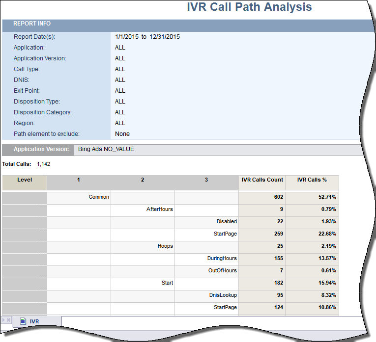Click the IVR Calls % column header
The height and width of the screenshot is (342, 376).
(312, 180)
